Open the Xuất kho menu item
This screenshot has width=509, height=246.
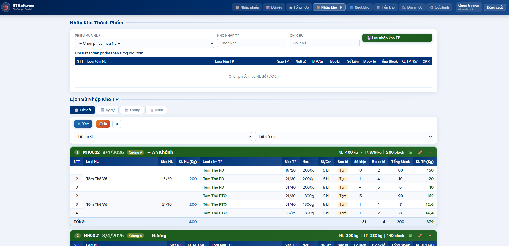click(360, 7)
